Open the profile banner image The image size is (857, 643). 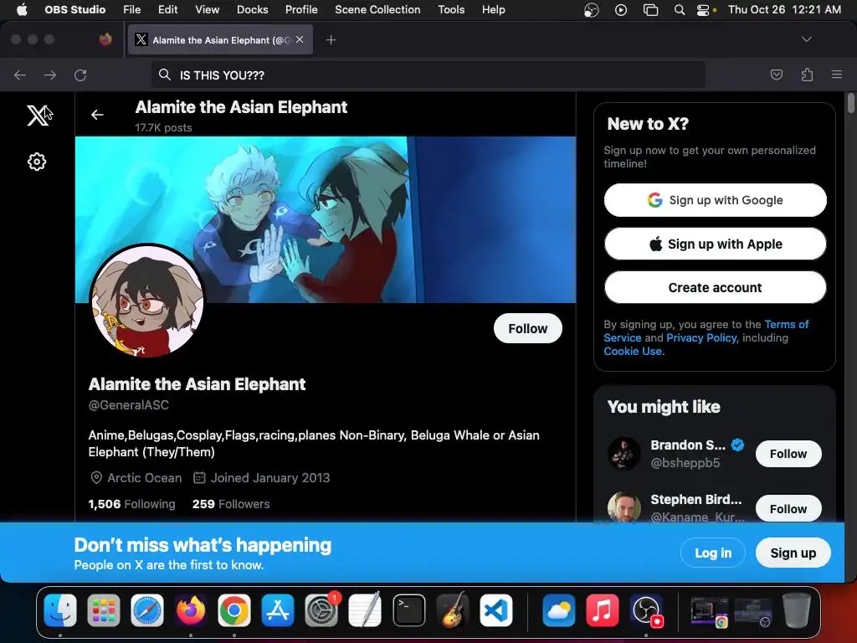tap(326, 219)
